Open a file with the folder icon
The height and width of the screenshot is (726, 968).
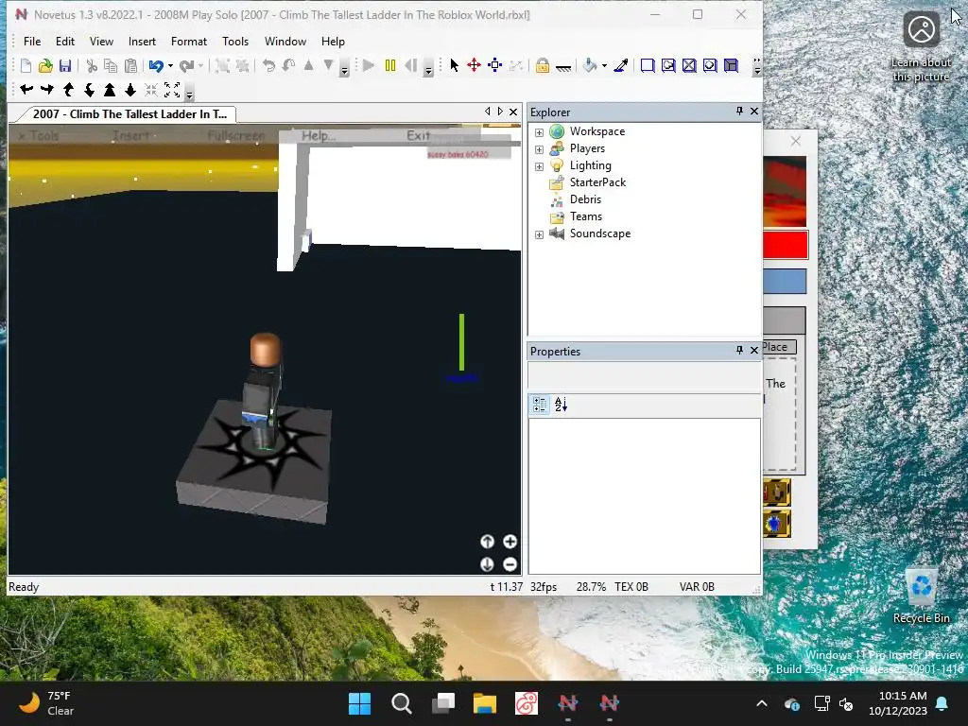(45, 65)
